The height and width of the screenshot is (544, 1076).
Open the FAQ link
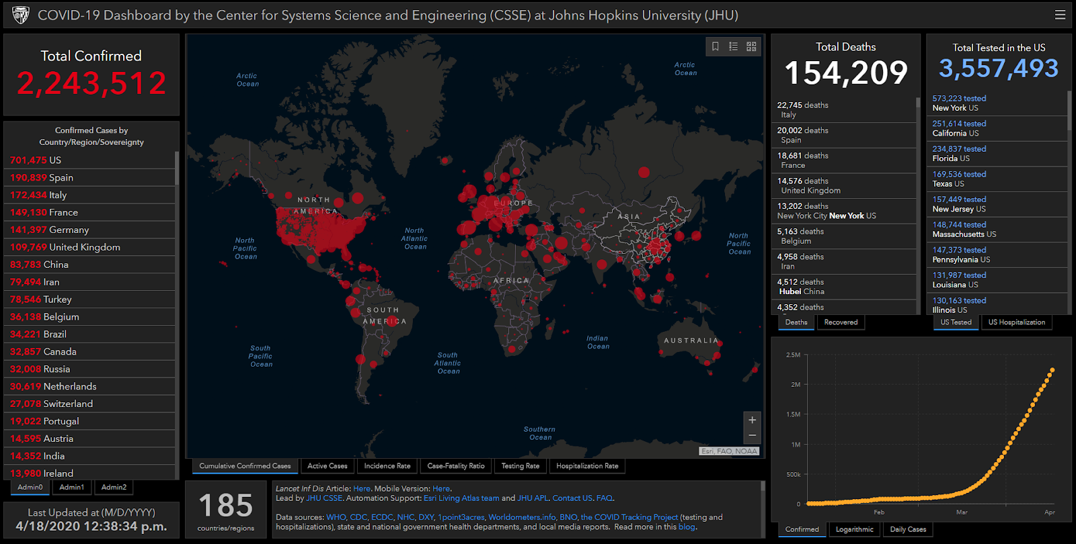click(x=604, y=498)
